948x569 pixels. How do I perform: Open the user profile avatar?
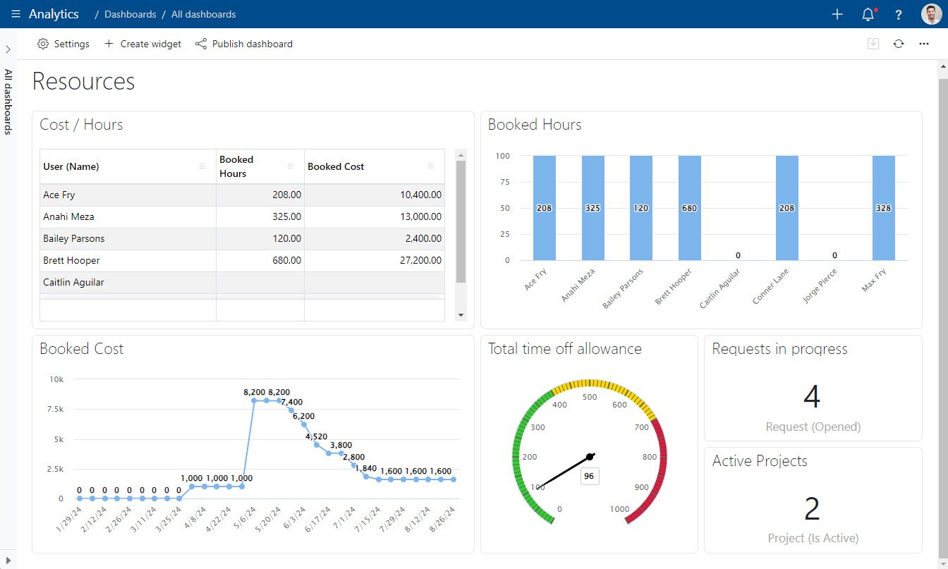tap(932, 14)
